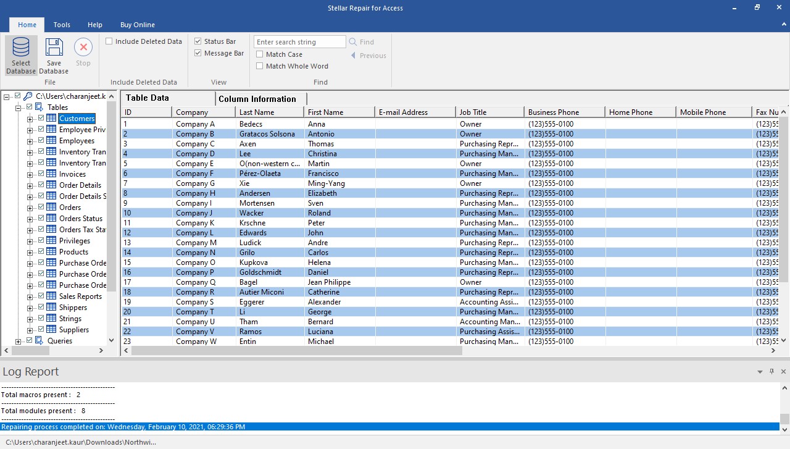The width and height of the screenshot is (790, 449).
Task: Open the Buy Online tab
Action: (x=138, y=25)
